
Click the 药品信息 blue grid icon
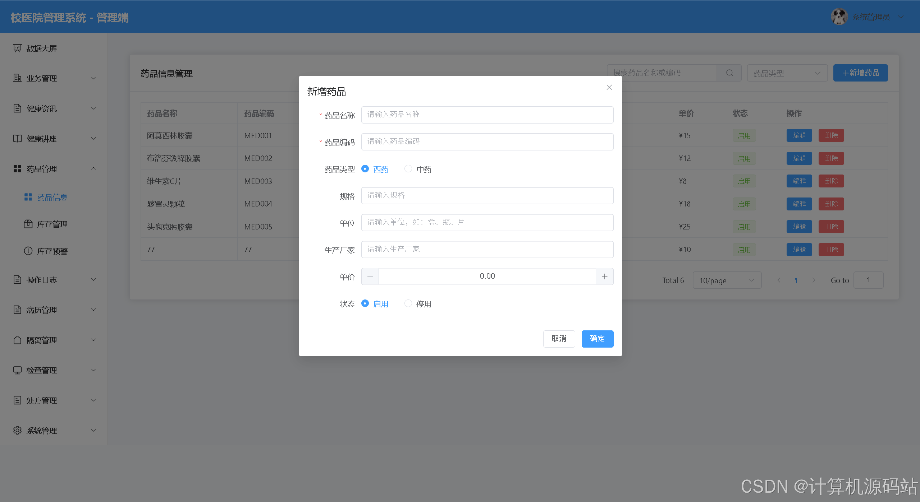28,197
